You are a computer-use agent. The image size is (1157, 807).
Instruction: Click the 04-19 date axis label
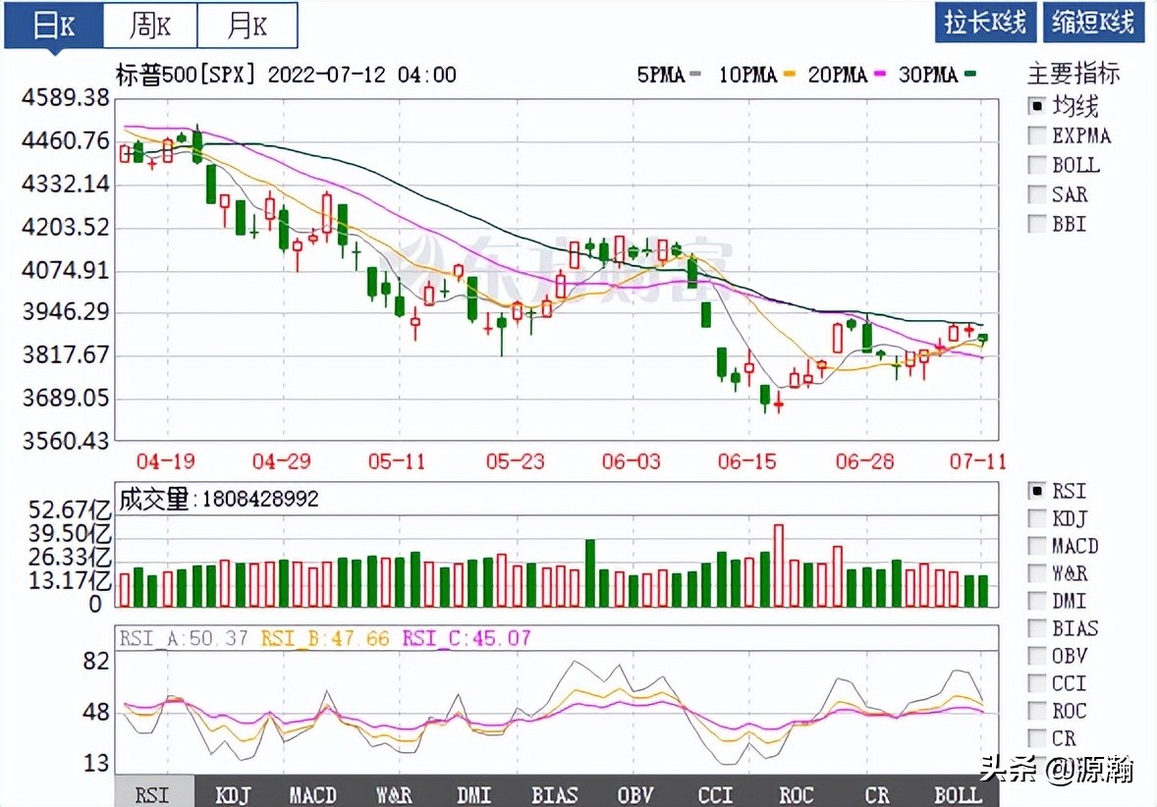coord(166,461)
